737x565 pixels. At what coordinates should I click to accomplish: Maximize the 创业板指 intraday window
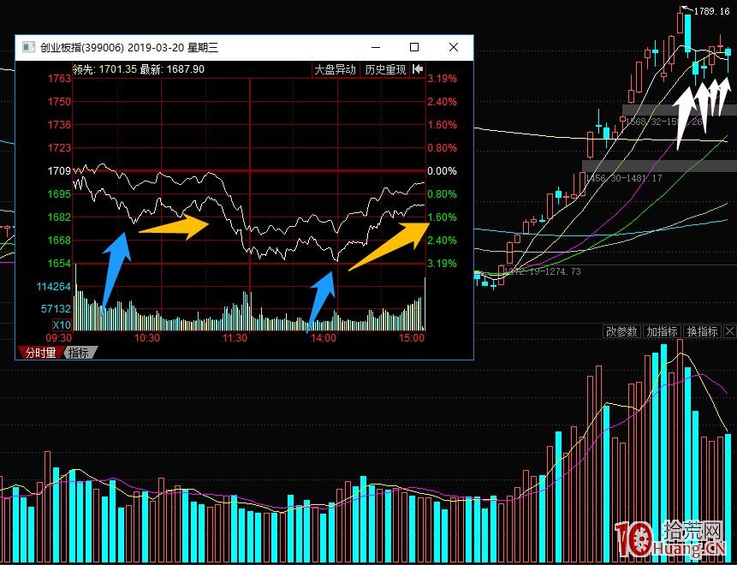(414, 48)
